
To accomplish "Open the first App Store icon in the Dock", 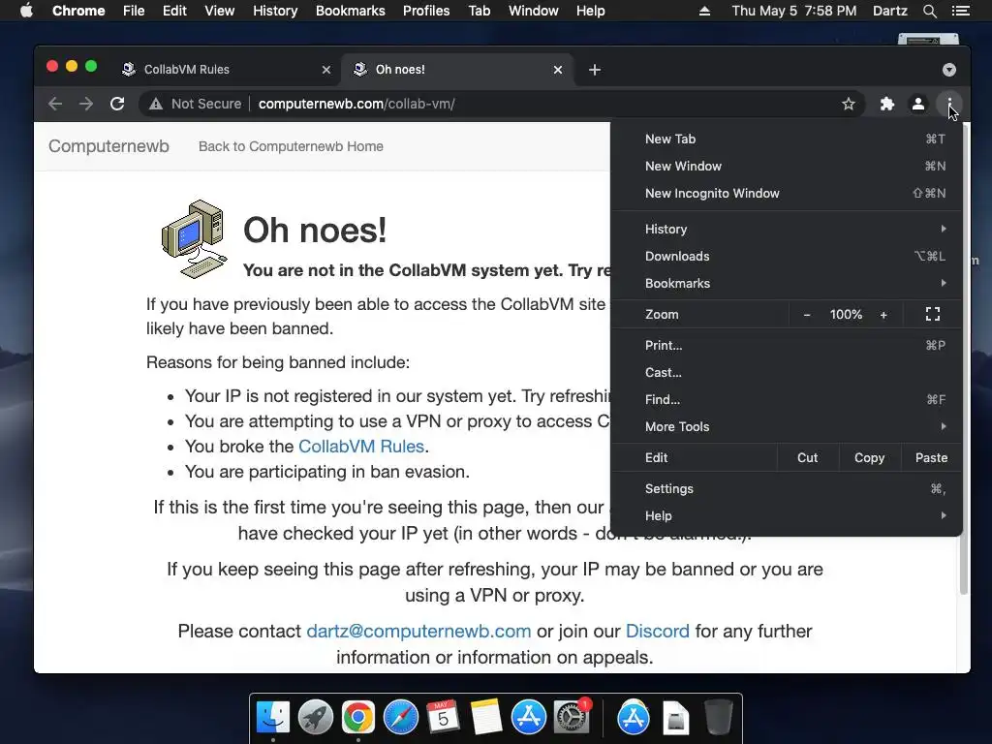I will click(529, 718).
